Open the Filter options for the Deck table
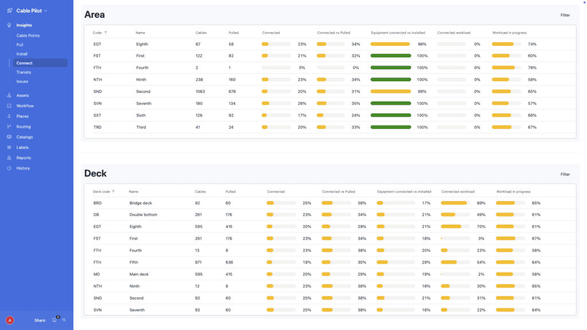This screenshot has height=330, width=587. [565, 174]
